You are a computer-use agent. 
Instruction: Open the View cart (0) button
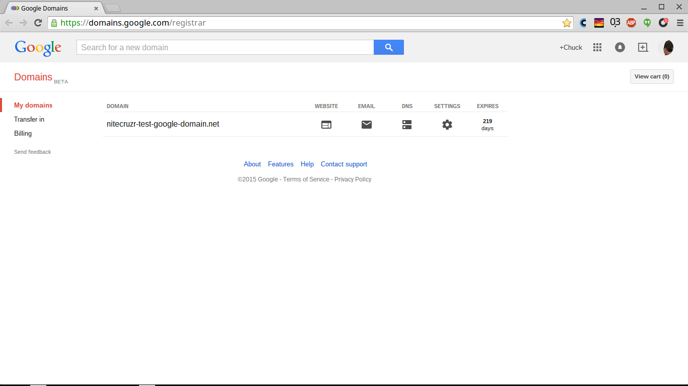[x=652, y=76]
